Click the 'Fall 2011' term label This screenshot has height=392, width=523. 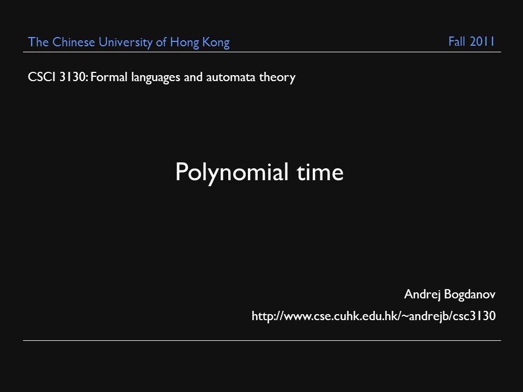click(471, 42)
